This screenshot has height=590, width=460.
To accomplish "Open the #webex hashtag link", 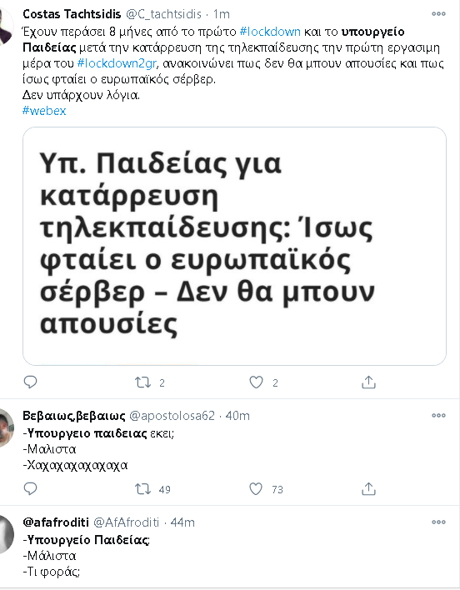I will point(44,111).
